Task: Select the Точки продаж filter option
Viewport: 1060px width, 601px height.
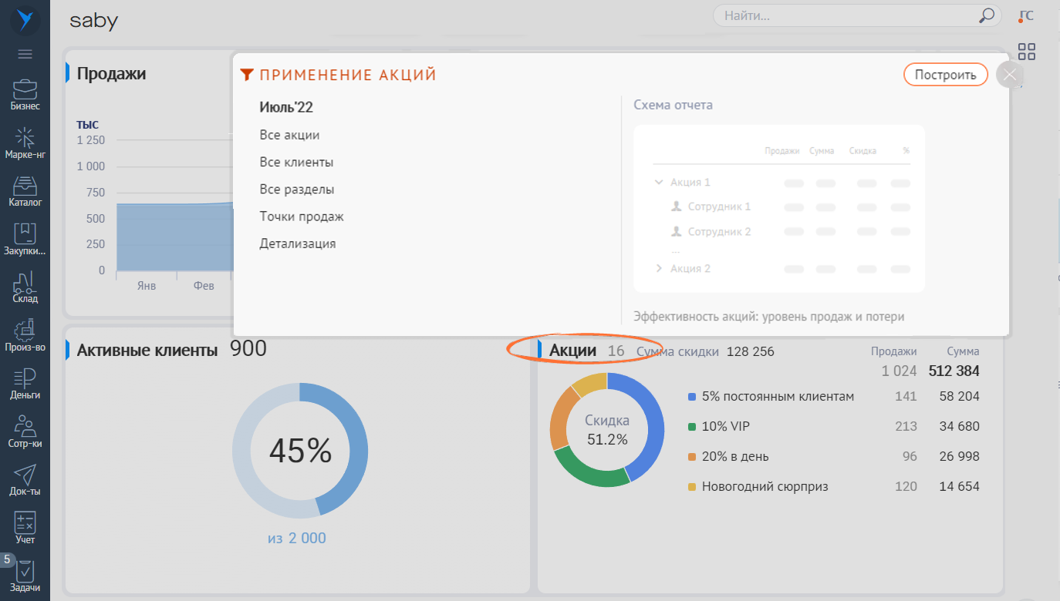Action: point(302,217)
